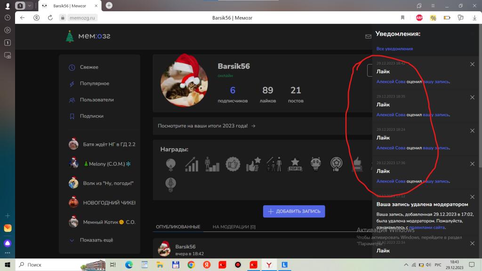
Task: Dismiss the 18:42 Лайк notification
Action: (472, 64)
